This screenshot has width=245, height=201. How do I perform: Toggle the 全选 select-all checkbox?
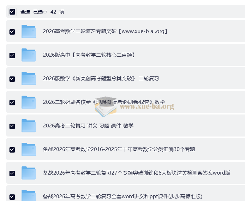pos(12,12)
